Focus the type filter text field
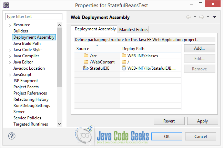 tap(34, 17)
